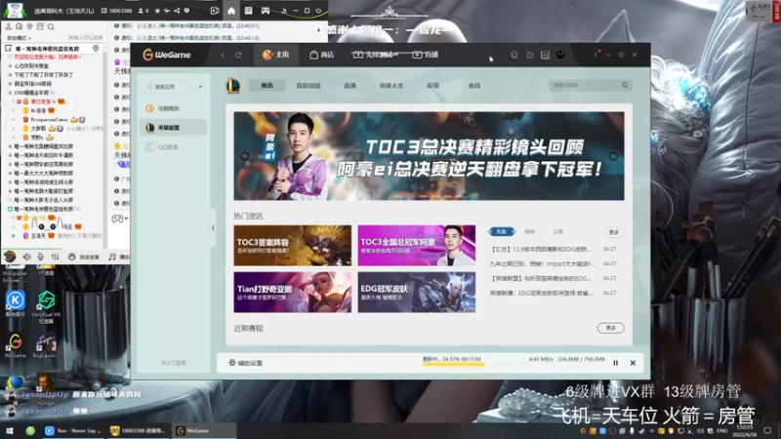
Task: Open the TOC3答案阵容 news card
Action: pyautogui.click(x=292, y=245)
